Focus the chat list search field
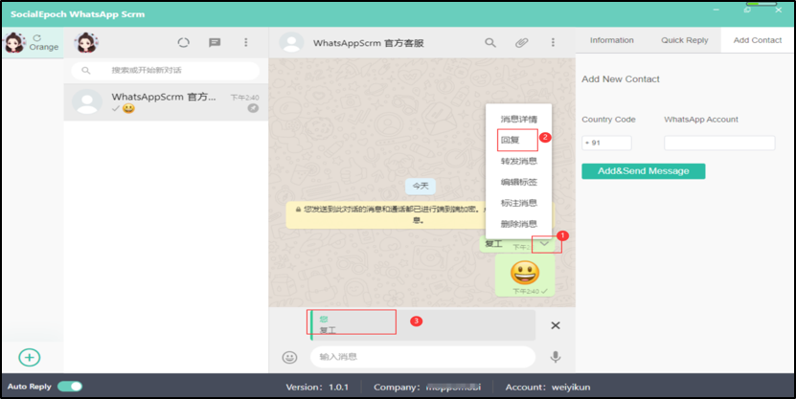 166,71
